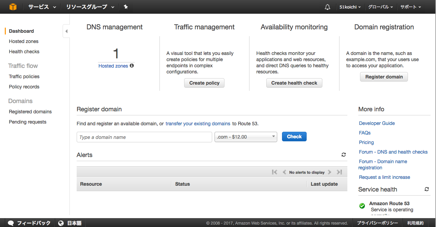Open Health checks in the sidebar
This screenshot has width=436, height=227.
[x=24, y=52]
